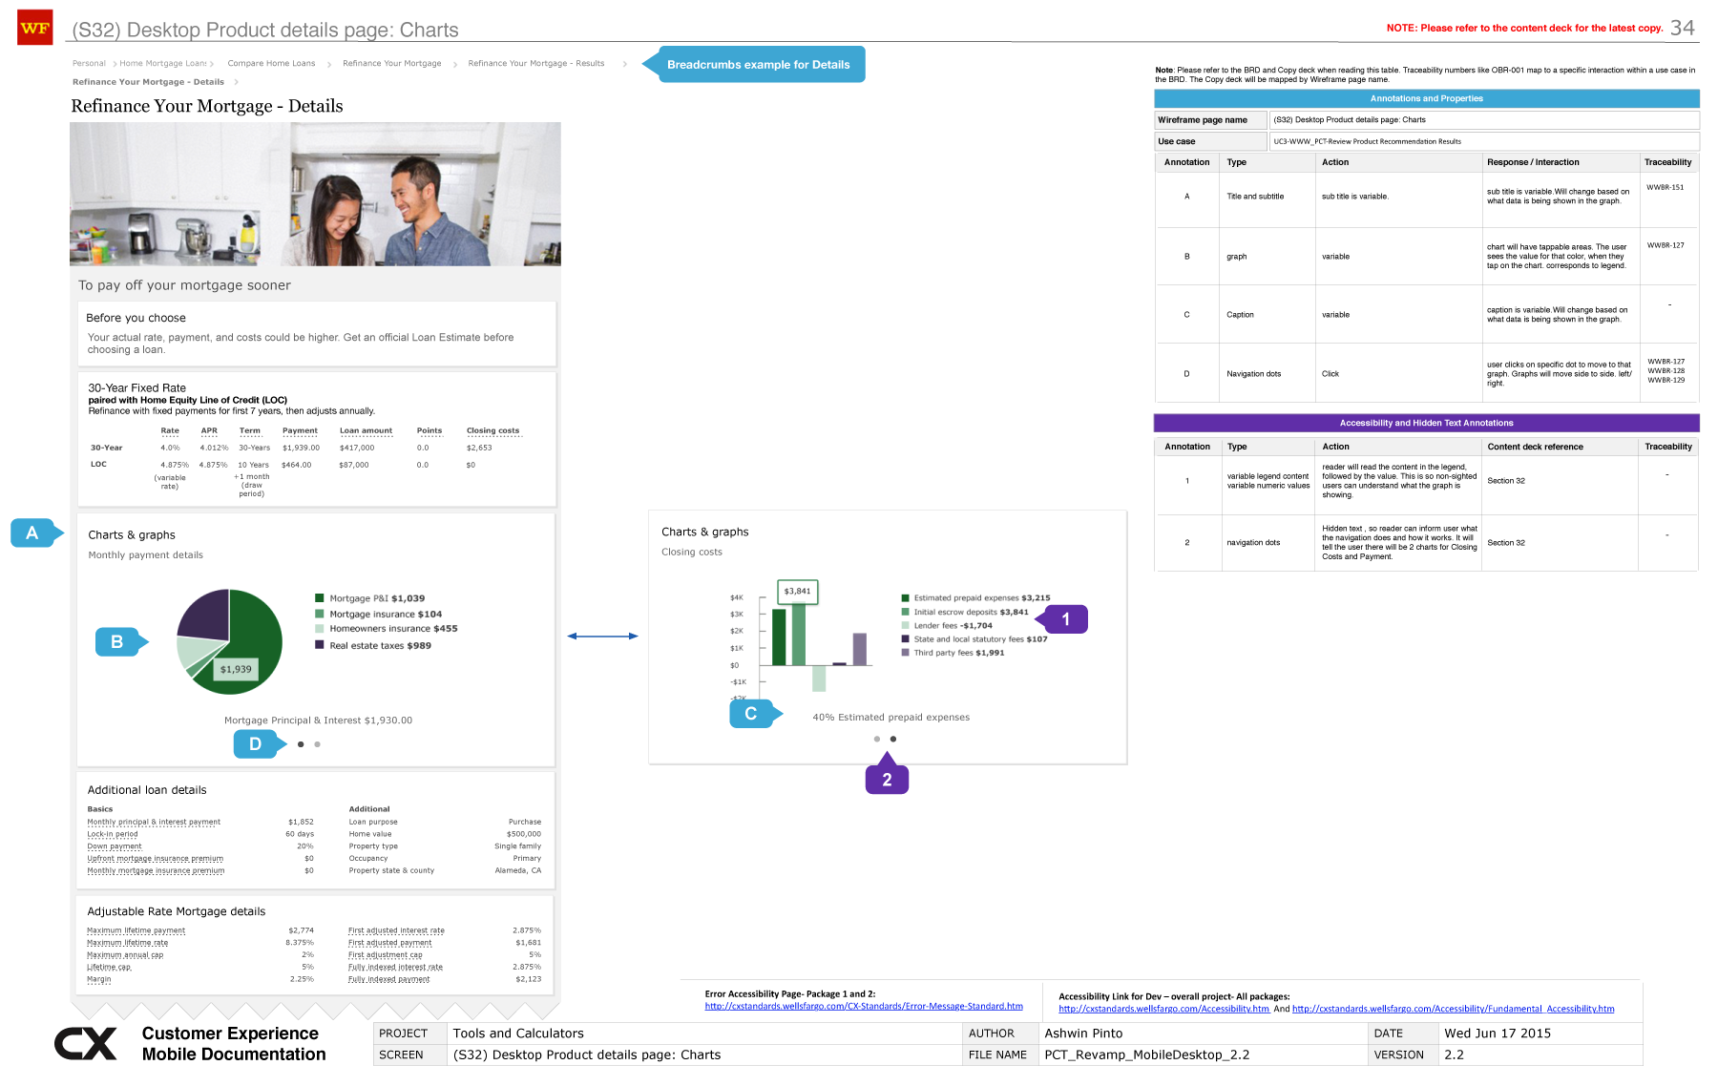Click the blue annotation marker D
The height and width of the screenshot is (1086, 1718).
click(x=256, y=744)
